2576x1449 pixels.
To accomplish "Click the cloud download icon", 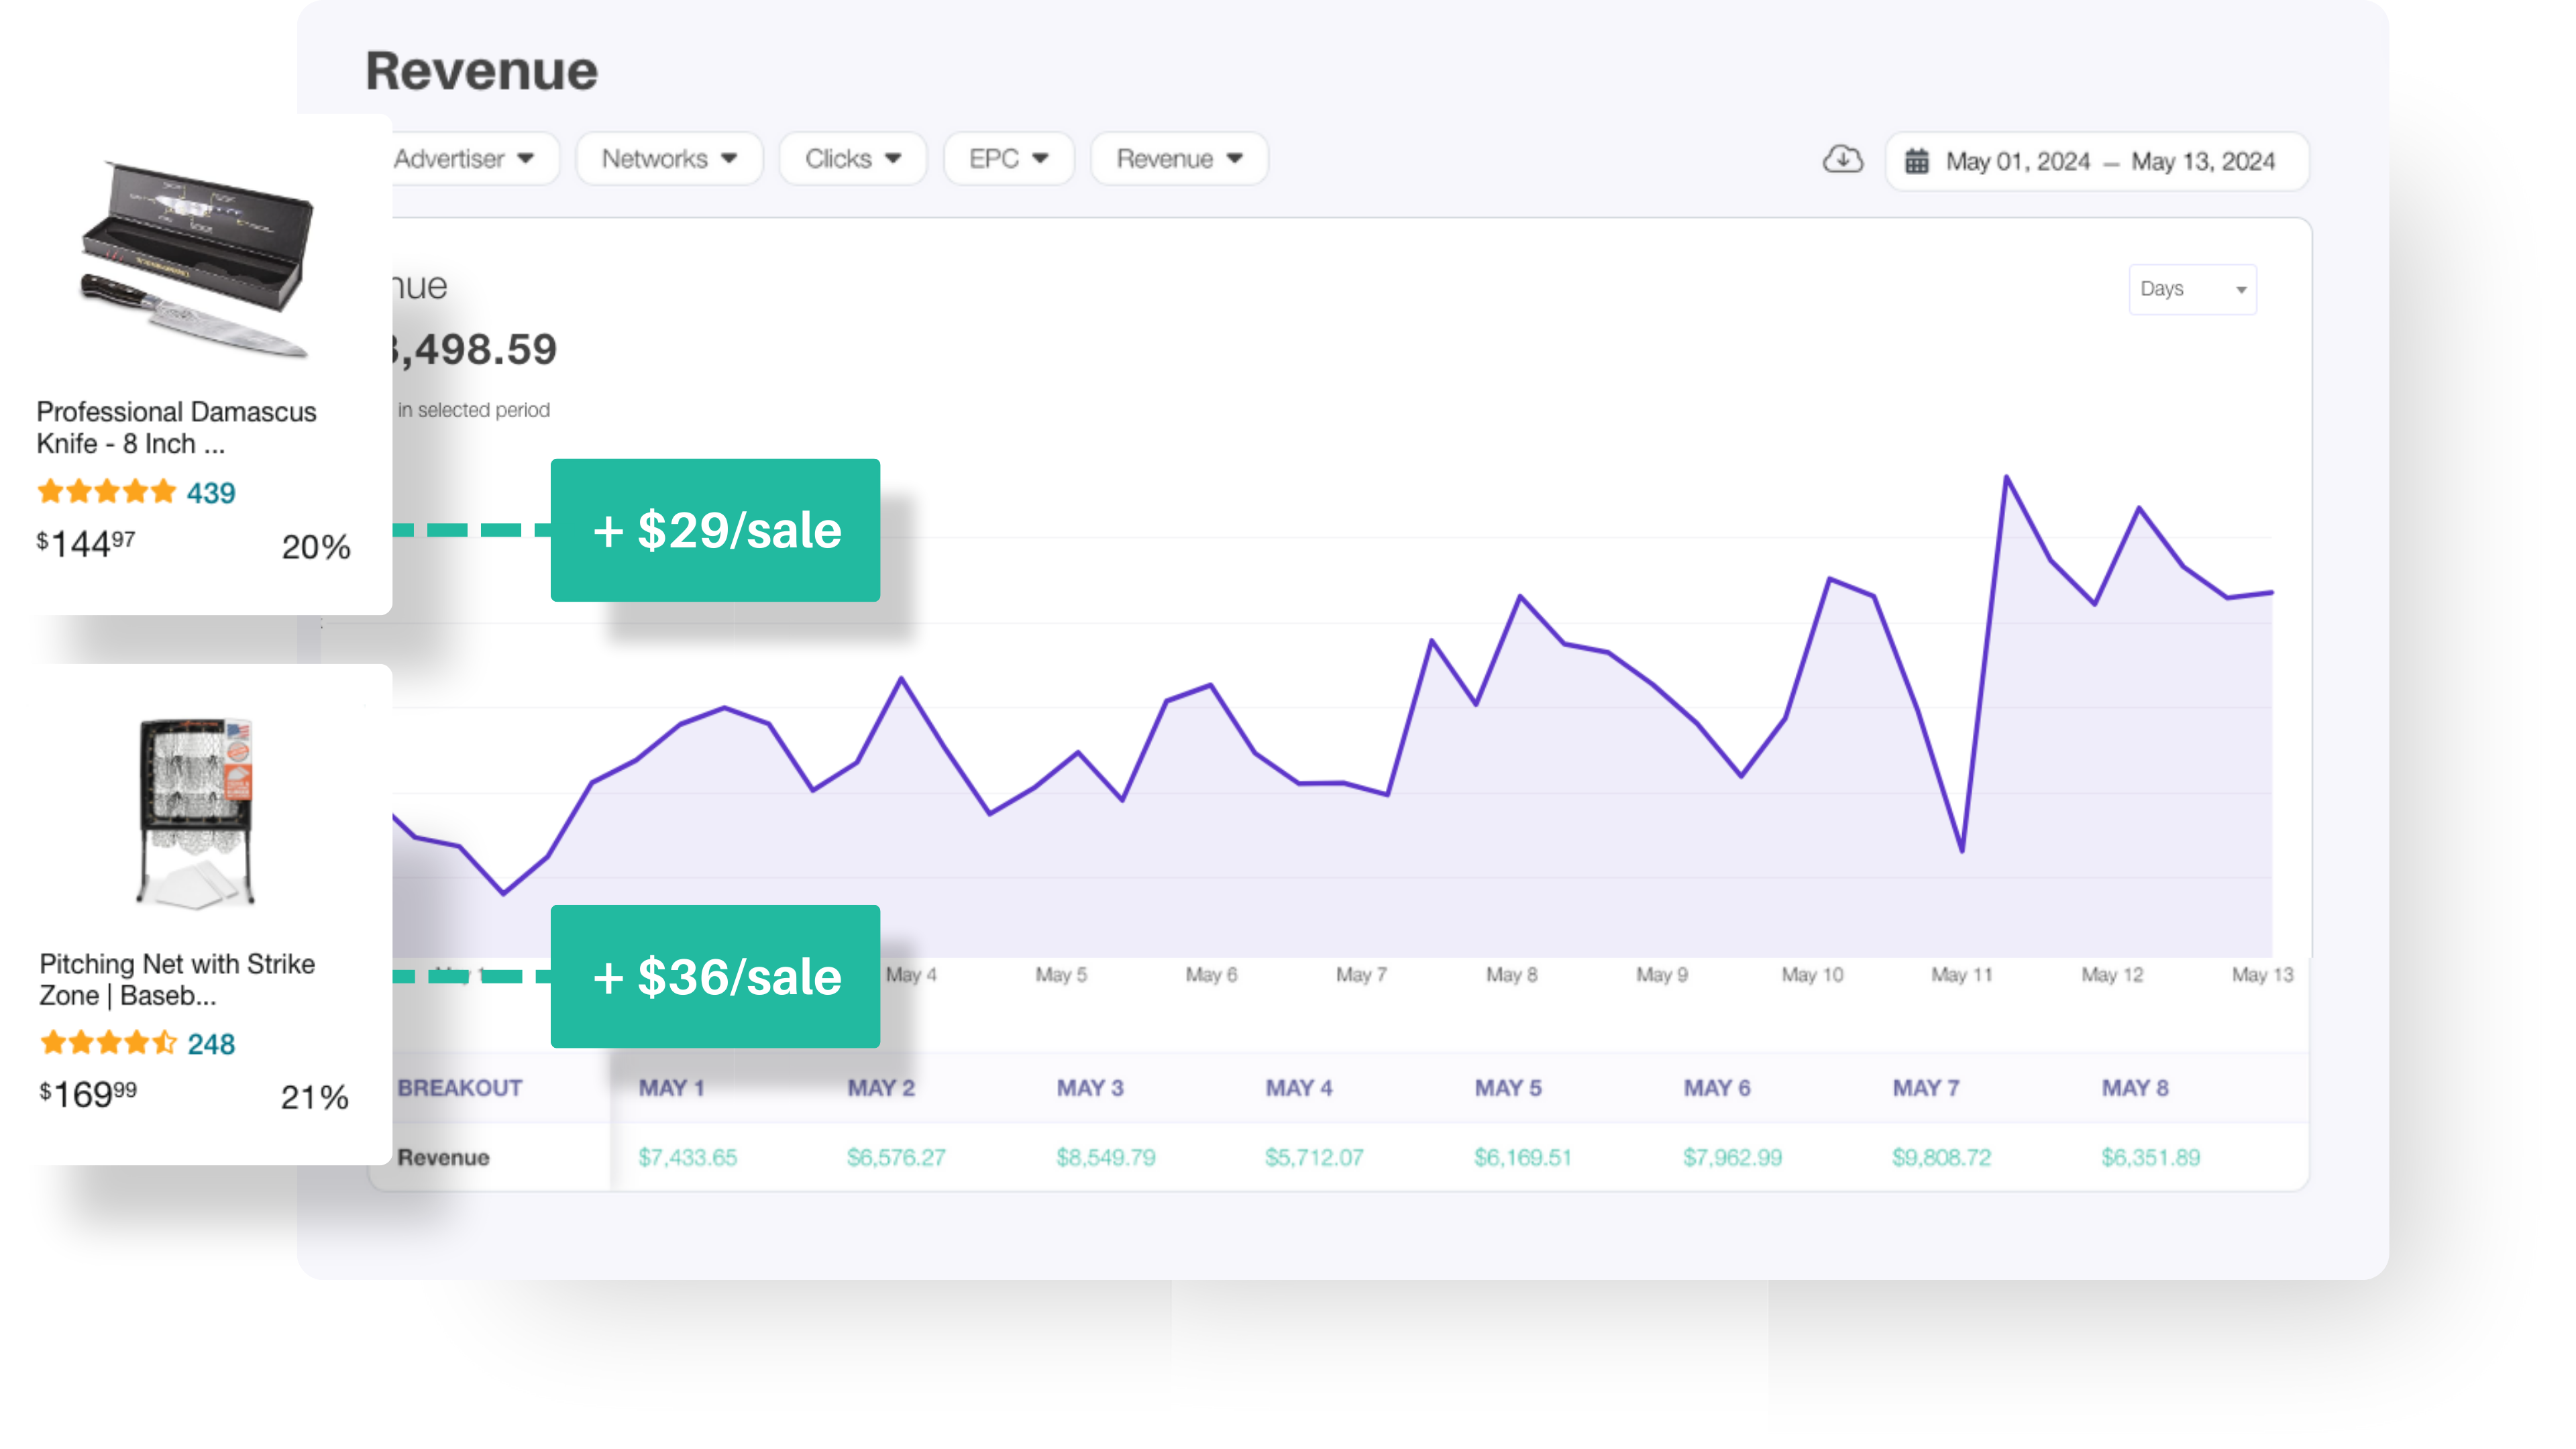I will 1842,160.
